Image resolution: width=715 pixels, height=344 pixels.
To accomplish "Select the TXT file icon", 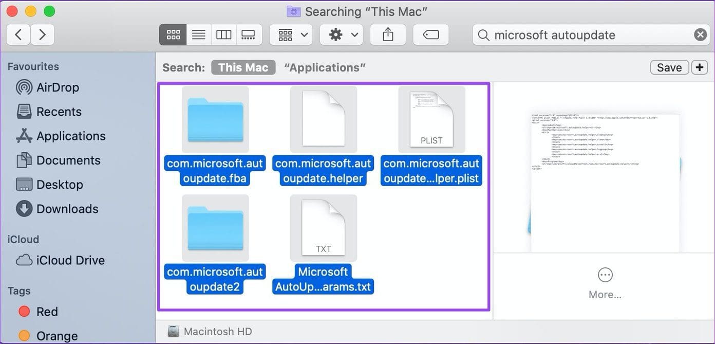I will click(x=323, y=228).
